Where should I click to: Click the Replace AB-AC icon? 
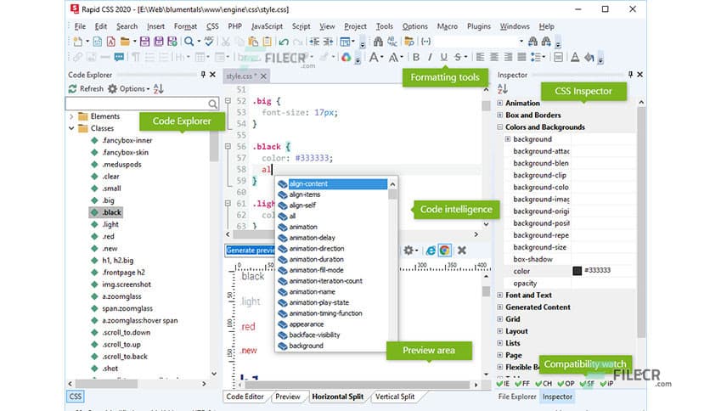point(392,42)
